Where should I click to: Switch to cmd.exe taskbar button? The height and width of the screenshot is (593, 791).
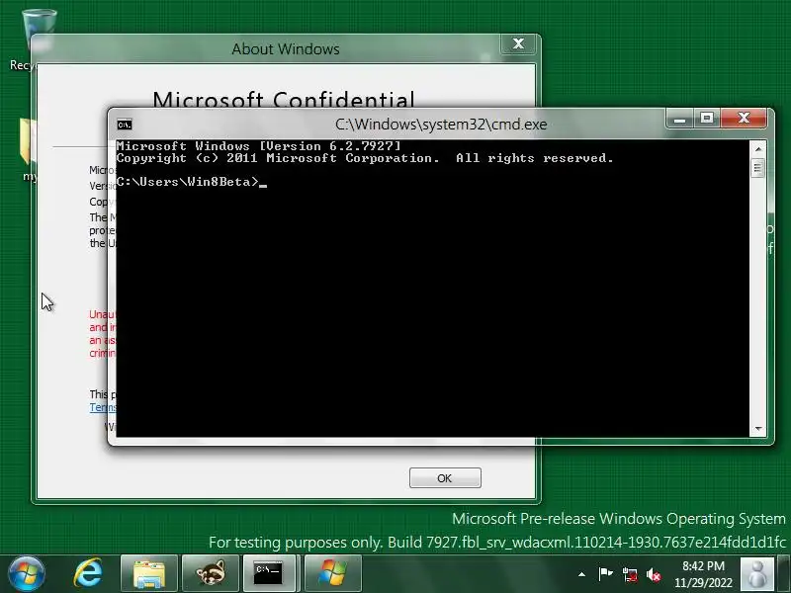[x=271, y=573]
